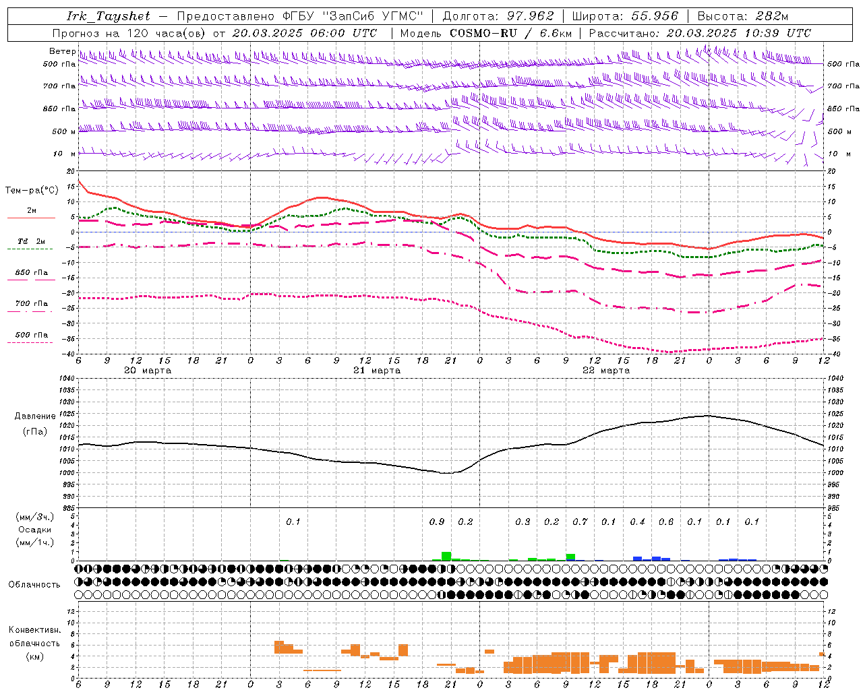
Task: Click the precipitation value '0.4'
Action: point(637,522)
